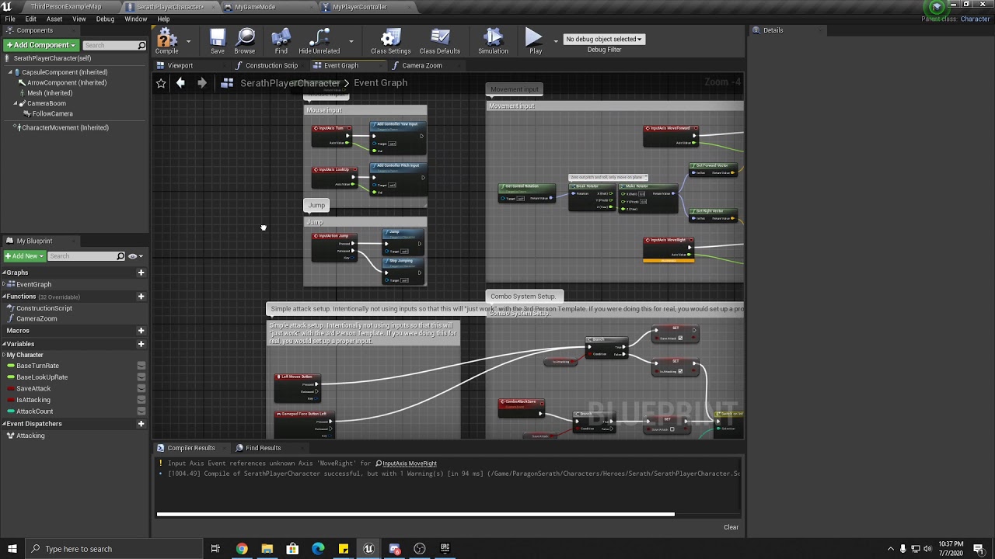Open Hide Unrelated options dropdown arrow
The width and height of the screenshot is (995, 559).
point(351,41)
